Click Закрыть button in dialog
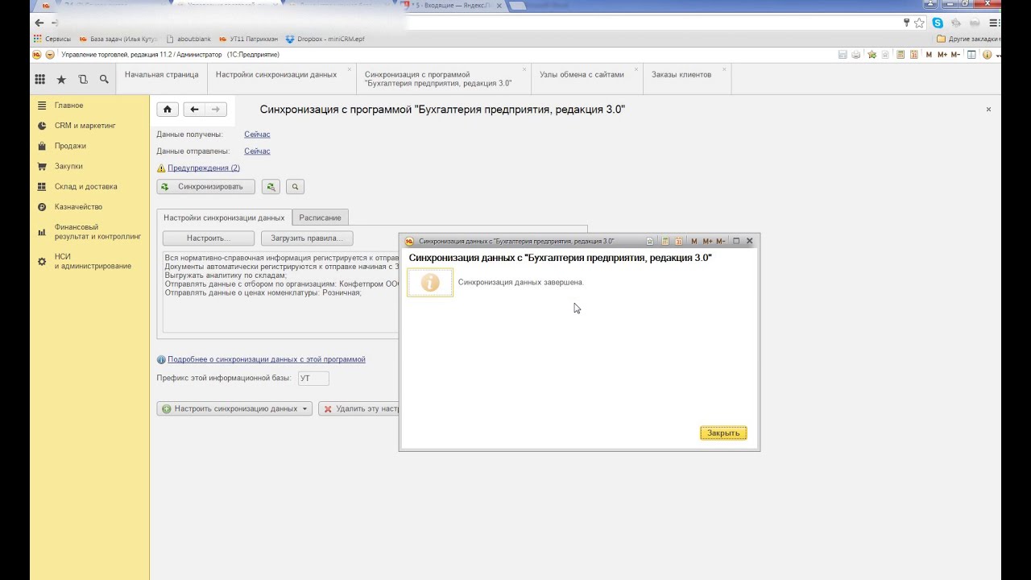 point(723,433)
